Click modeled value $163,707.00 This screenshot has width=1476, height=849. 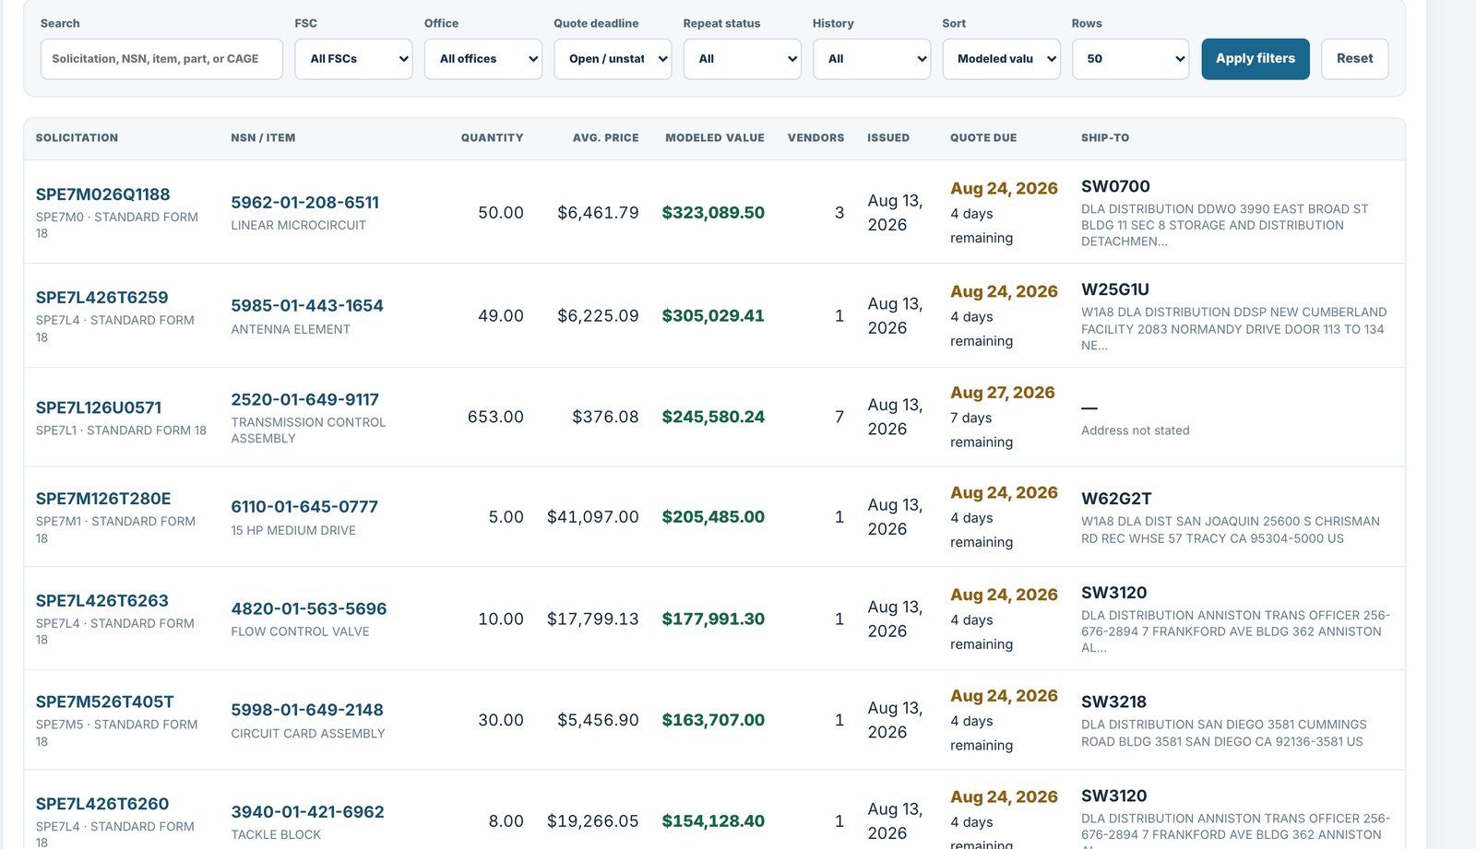click(713, 721)
